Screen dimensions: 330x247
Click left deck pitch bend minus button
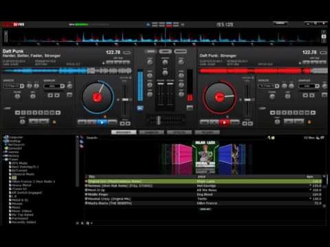tap(122, 123)
